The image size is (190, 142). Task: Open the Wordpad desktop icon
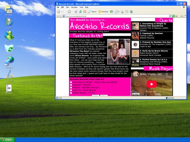tap(9, 88)
